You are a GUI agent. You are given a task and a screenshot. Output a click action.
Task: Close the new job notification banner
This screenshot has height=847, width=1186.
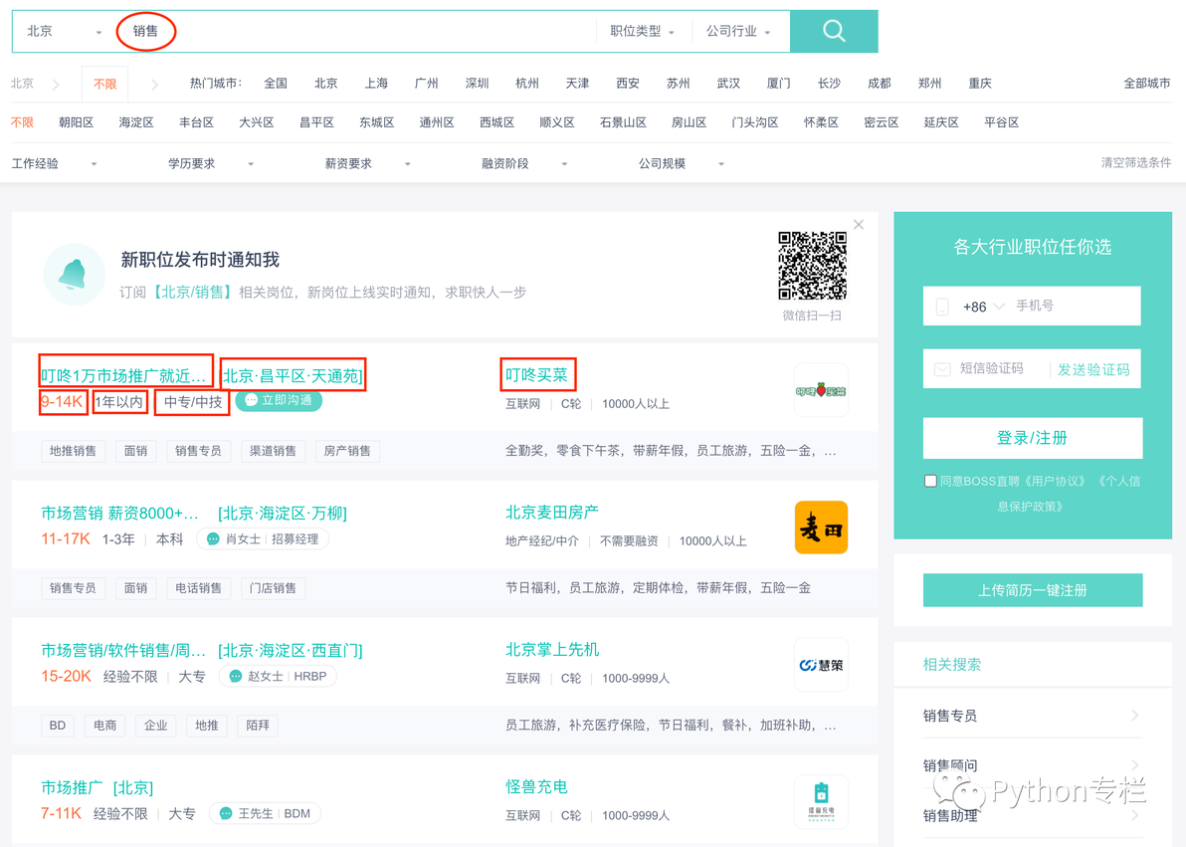coord(859,225)
